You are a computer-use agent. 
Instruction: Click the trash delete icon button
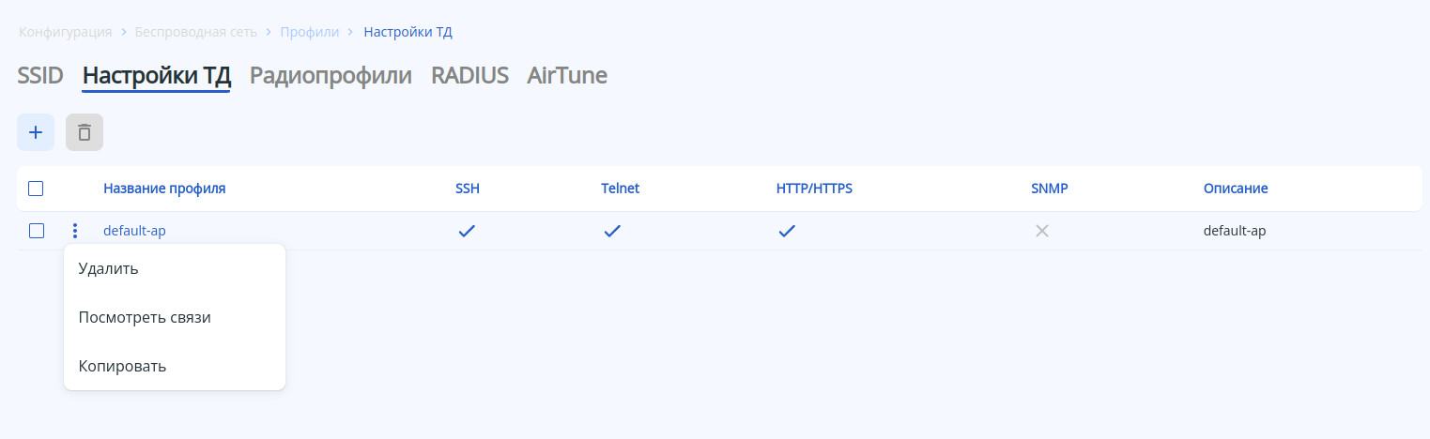(85, 132)
